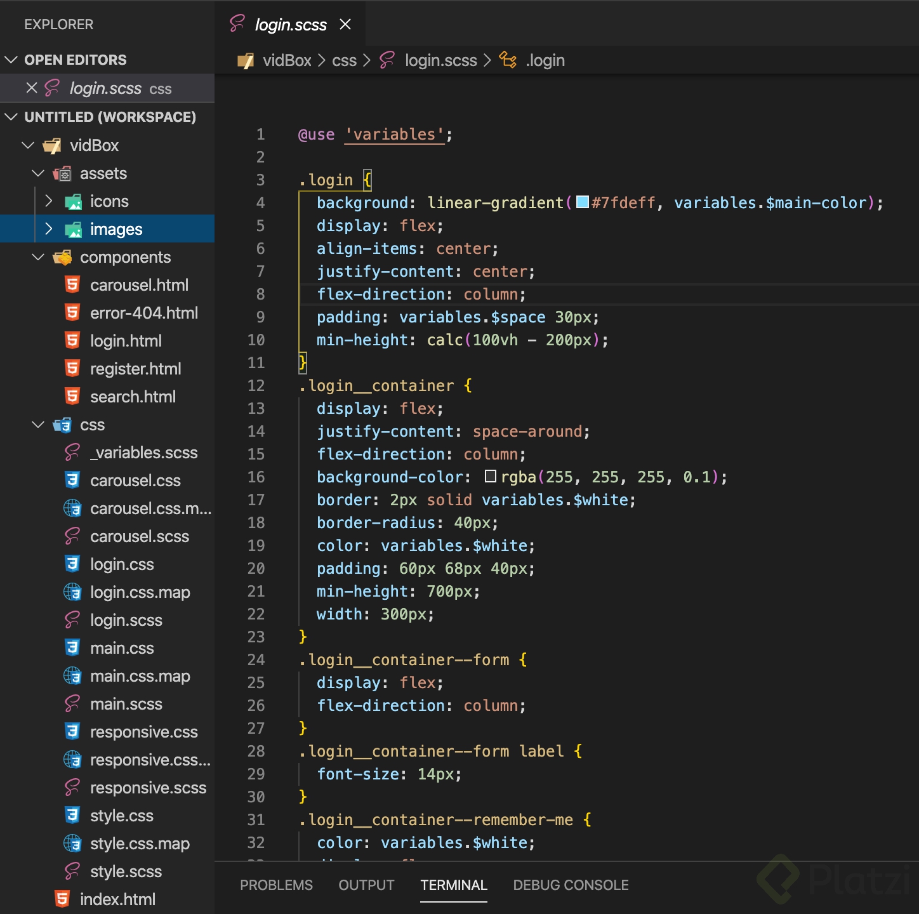Click HTML5 icon next to login.html
Viewport: 919px width, 914px height.
pos(73,341)
